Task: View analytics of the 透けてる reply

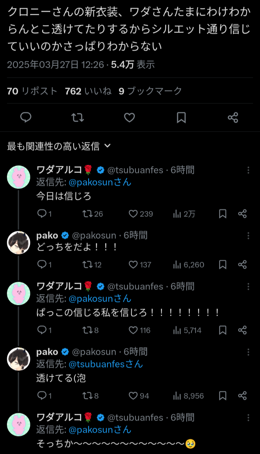Action: [x=177, y=396]
